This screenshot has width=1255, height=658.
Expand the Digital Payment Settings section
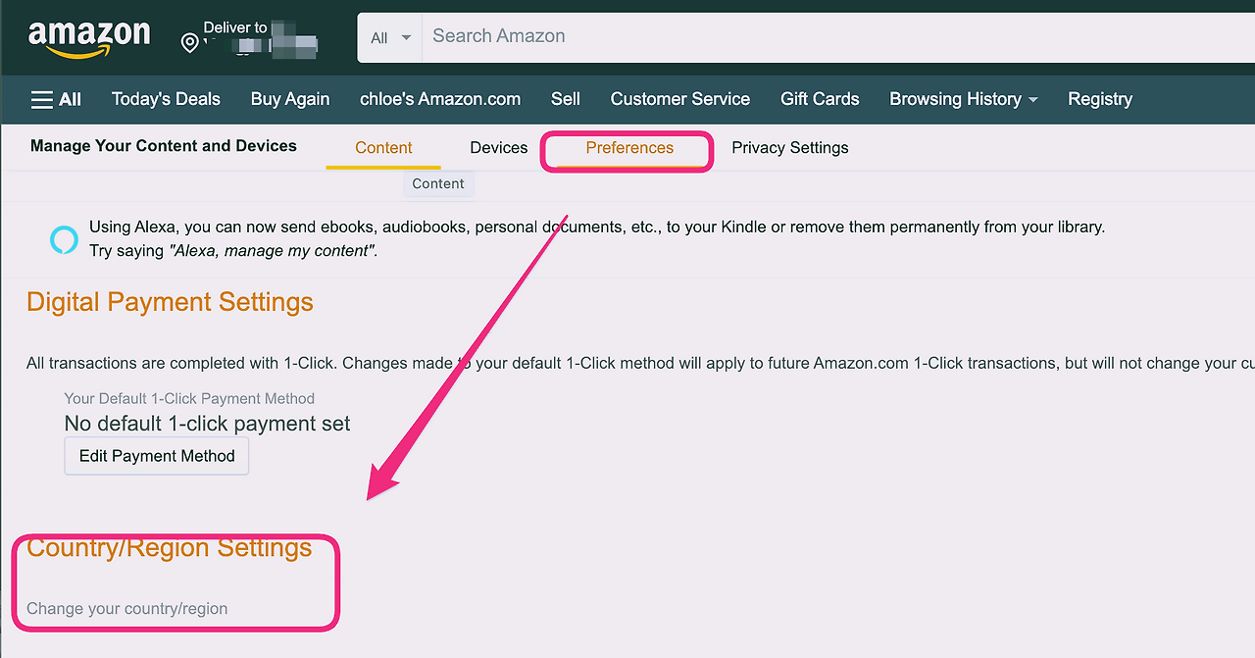point(170,302)
